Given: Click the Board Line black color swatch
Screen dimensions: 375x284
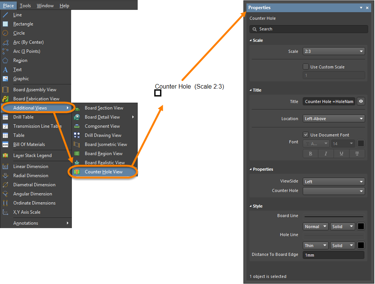Looking at the screenshot, I should (361, 227).
